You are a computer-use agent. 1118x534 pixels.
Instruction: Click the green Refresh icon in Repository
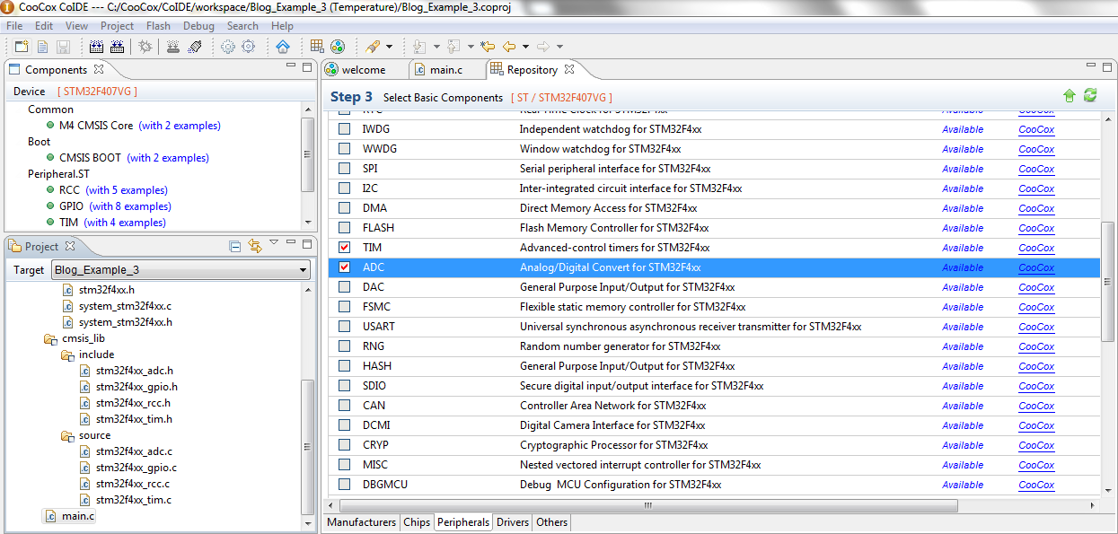tap(1089, 94)
